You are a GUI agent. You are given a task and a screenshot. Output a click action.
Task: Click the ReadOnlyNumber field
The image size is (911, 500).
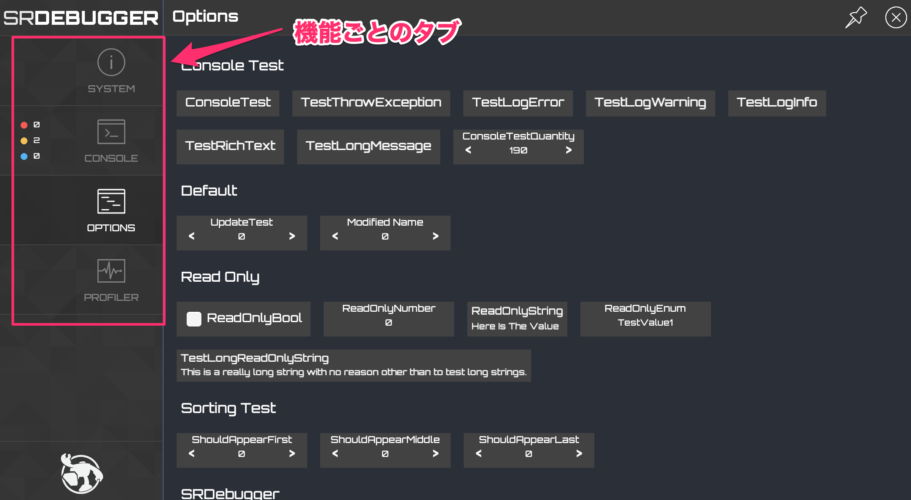click(389, 319)
